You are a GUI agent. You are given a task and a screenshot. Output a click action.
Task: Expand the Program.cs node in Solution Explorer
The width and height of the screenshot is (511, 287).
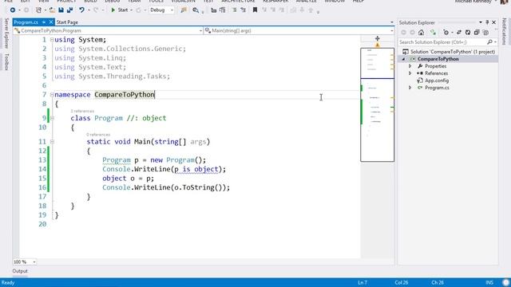point(410,88)
